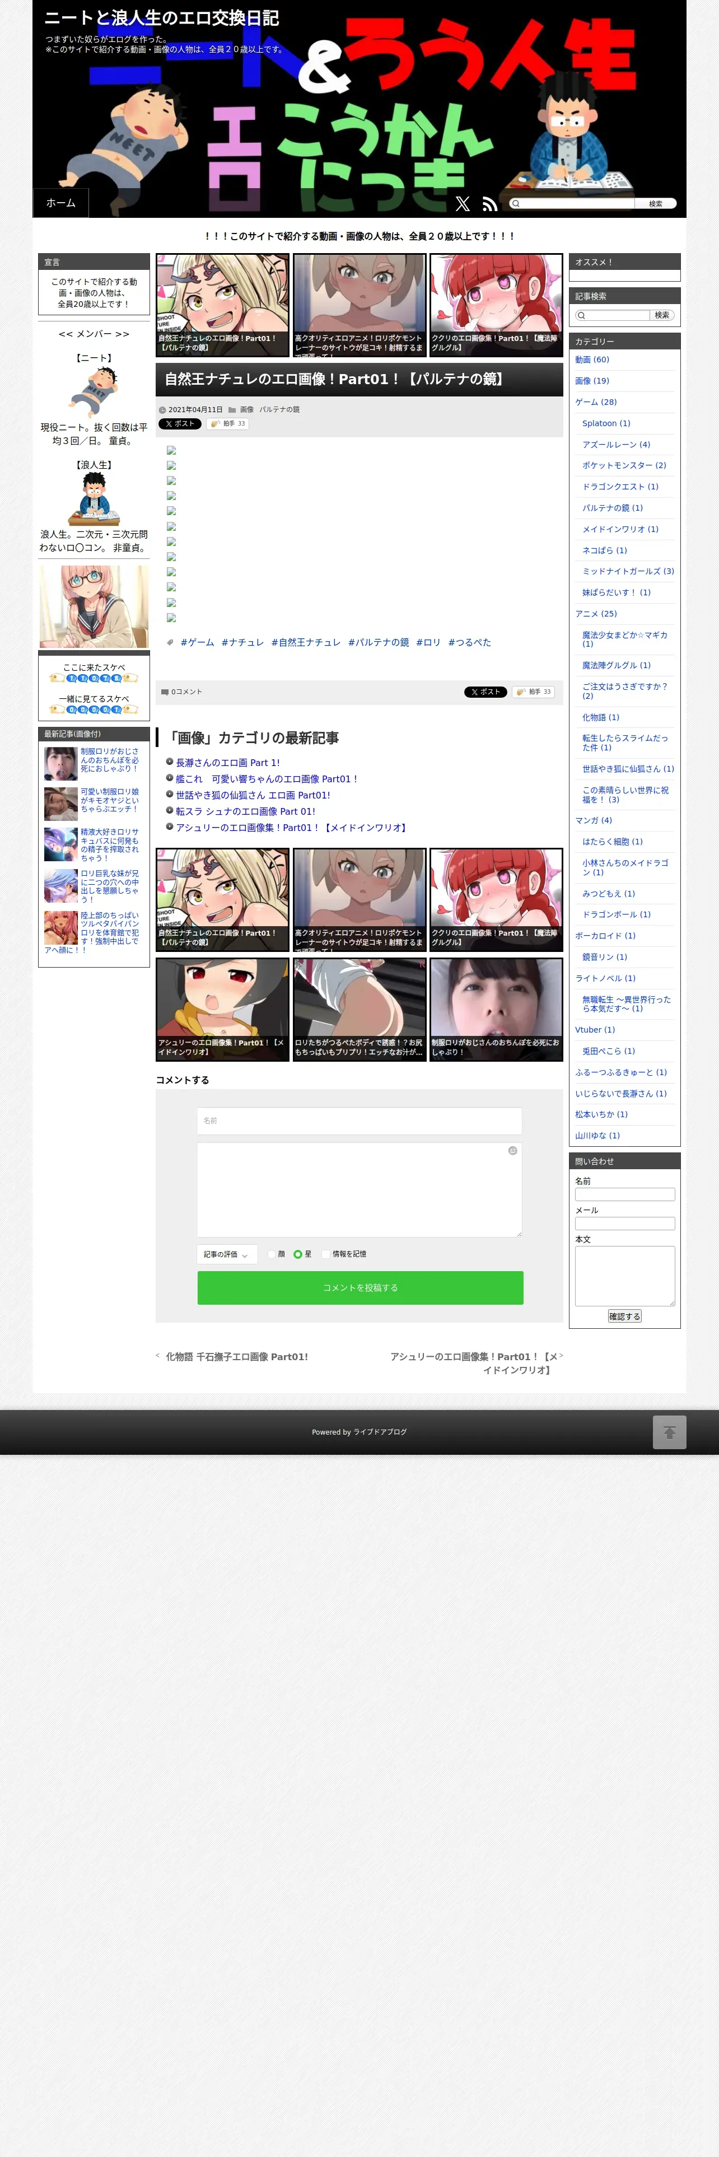Open the アニメ (25) category
The width and height of the screenshot is (719, 2157).
point(596,614)
